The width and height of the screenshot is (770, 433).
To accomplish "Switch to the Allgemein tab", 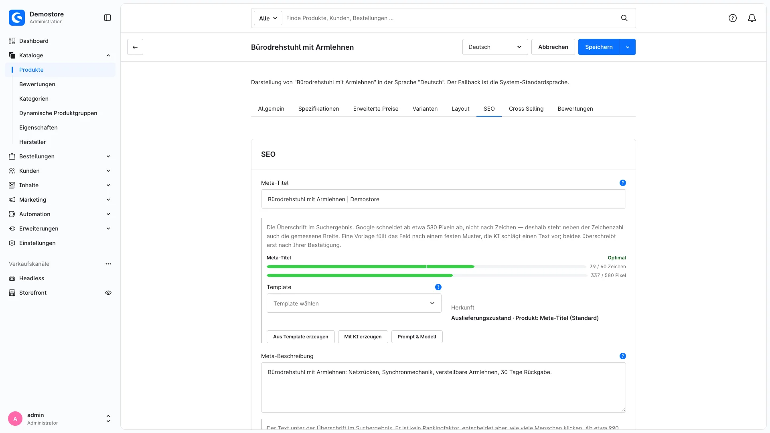I will [x=271, y=109].
